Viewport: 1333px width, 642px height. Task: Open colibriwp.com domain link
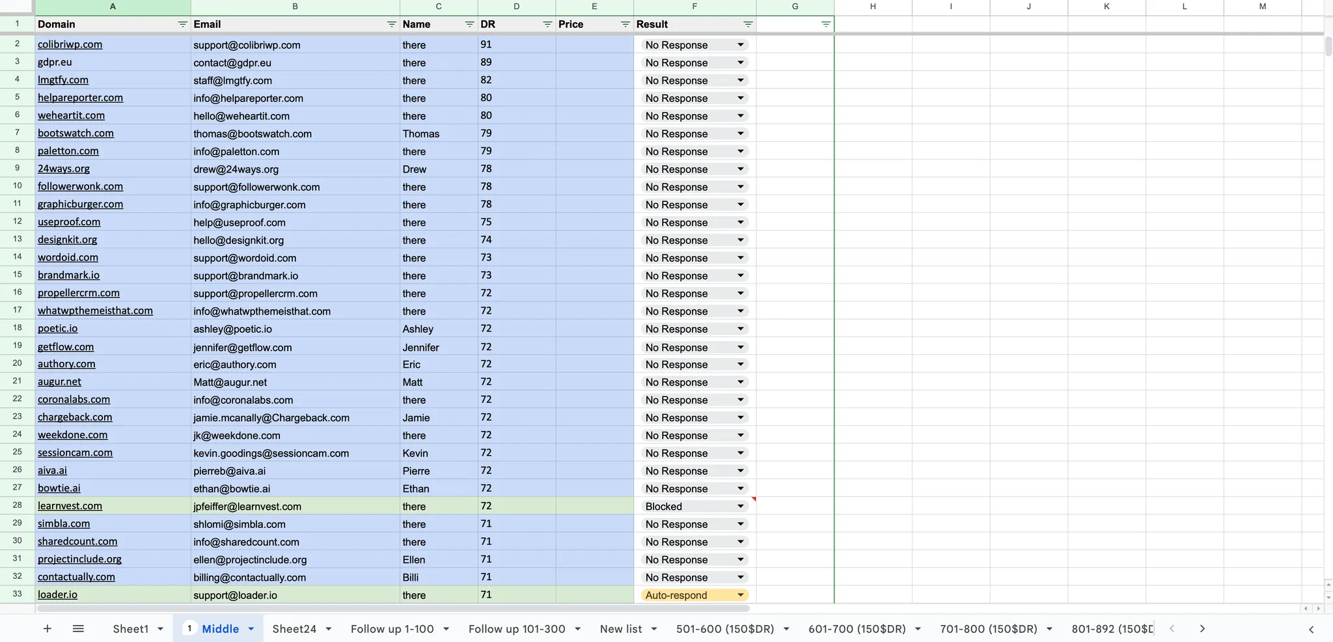(x=70, y=44)
